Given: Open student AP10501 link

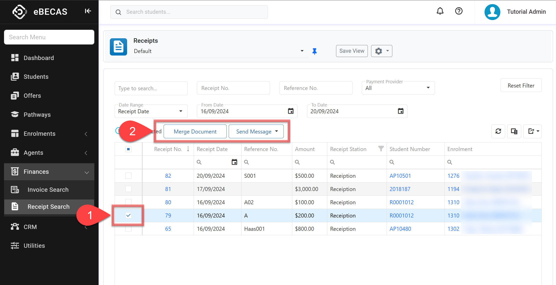Looking at the screenshot, I should 400,176.
